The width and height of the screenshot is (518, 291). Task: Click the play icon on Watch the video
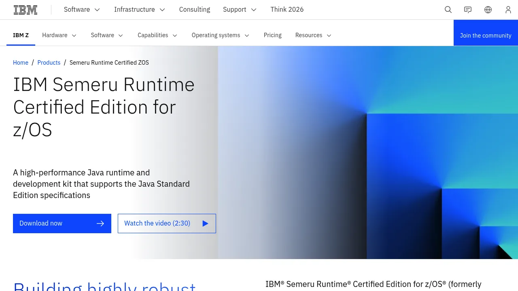point(205,224)
